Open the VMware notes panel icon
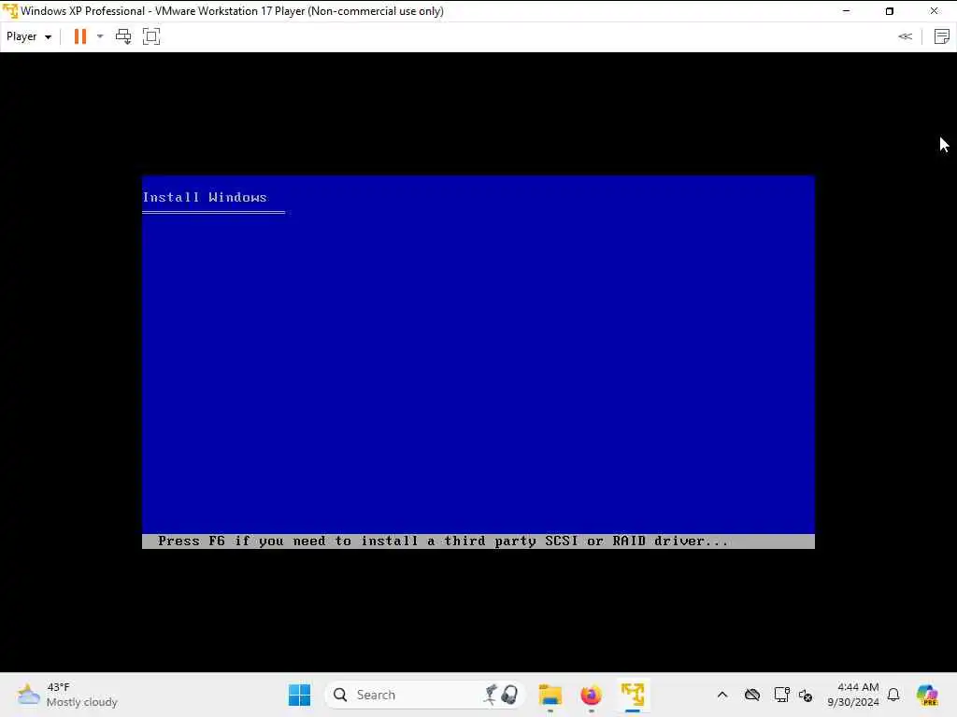Screen dimensions: 957x717 point(942,36)
